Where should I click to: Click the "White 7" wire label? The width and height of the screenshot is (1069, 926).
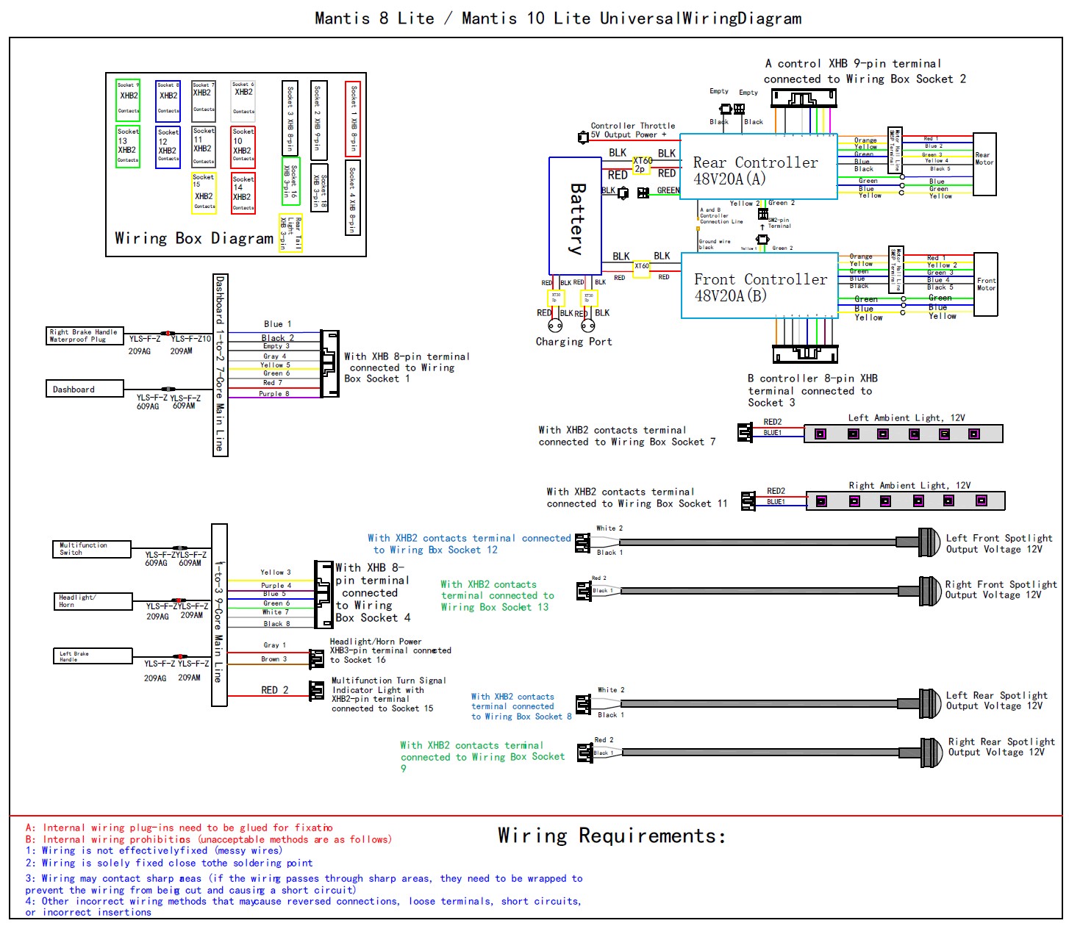tap(276, 612)
